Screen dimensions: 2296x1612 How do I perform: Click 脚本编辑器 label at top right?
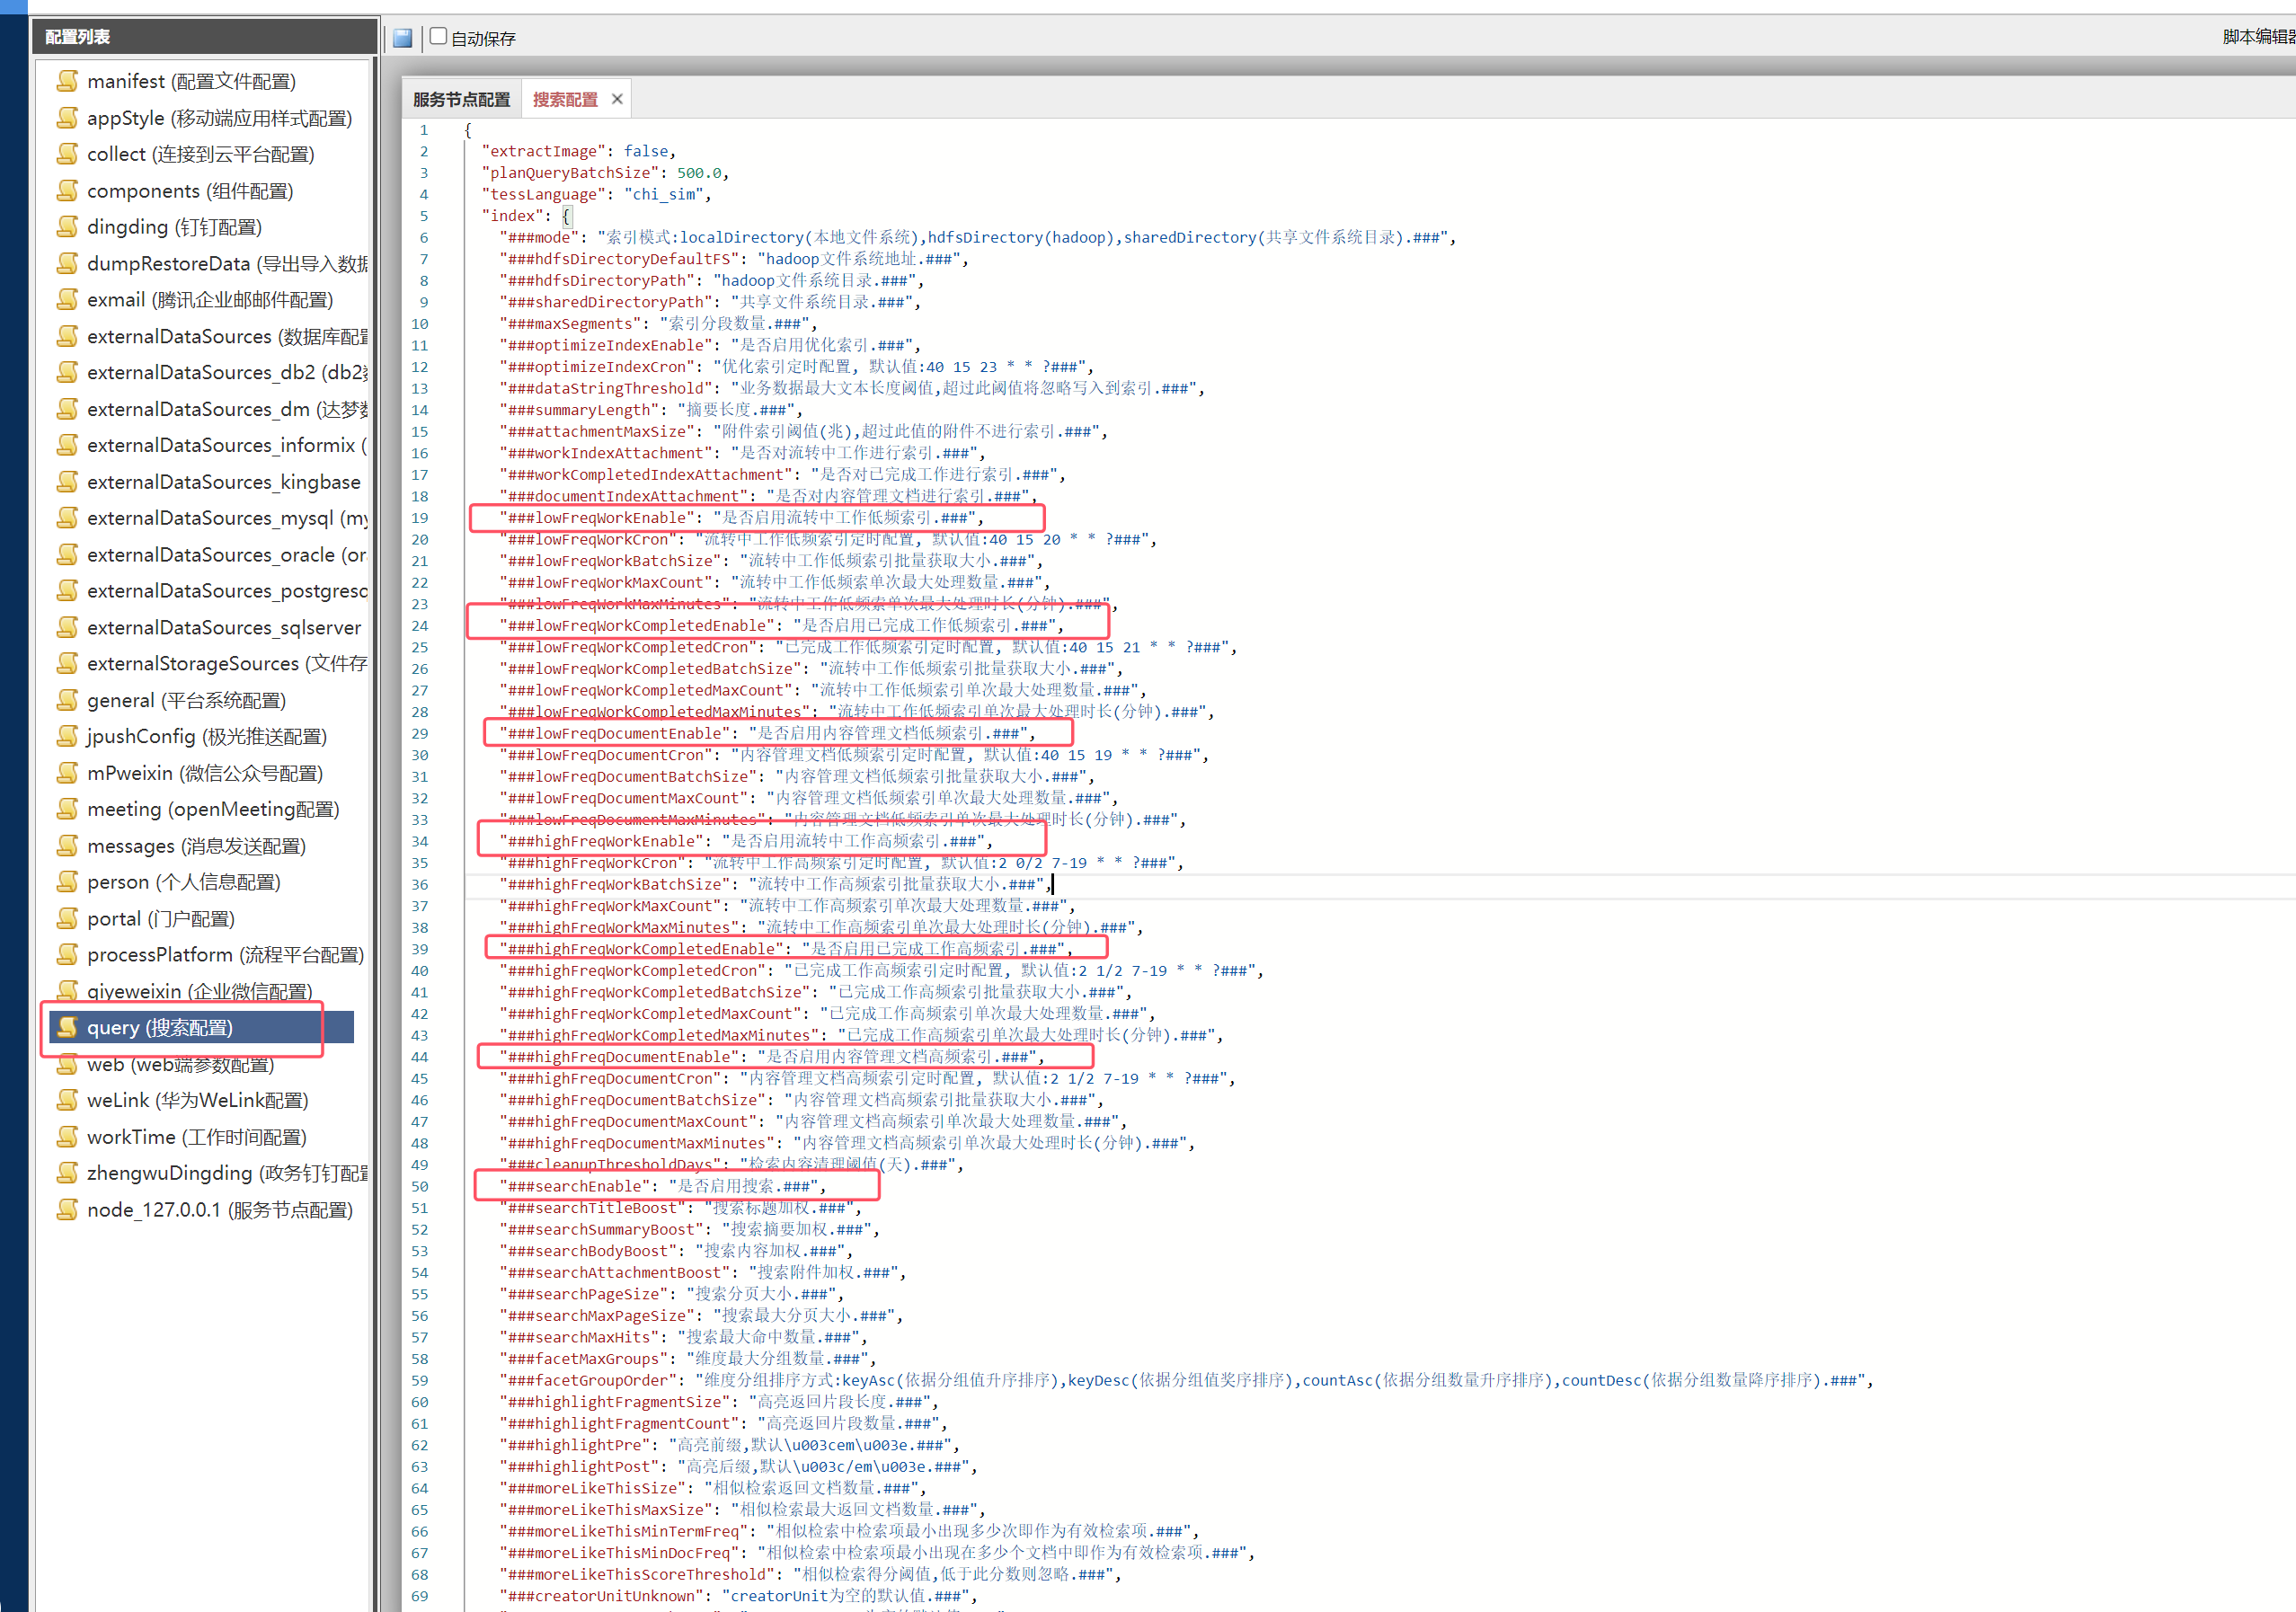point(2257,37)
